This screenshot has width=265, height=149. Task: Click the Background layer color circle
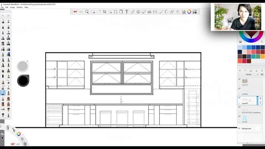coord(258,128)
